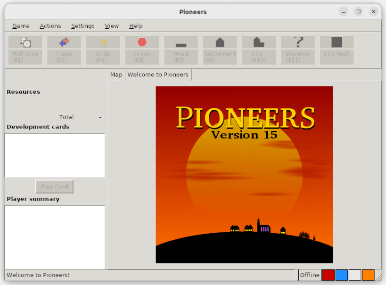This screenshot has height=285, width=386.
Task: Choose the Road build icon
Action: (x=181, y=45)
